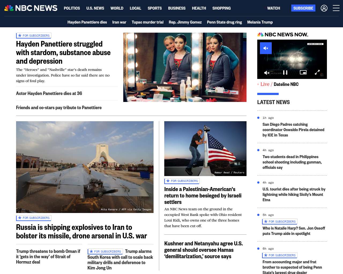
Task: Click the Watch link in the header
Action: (x=274, y=8)
